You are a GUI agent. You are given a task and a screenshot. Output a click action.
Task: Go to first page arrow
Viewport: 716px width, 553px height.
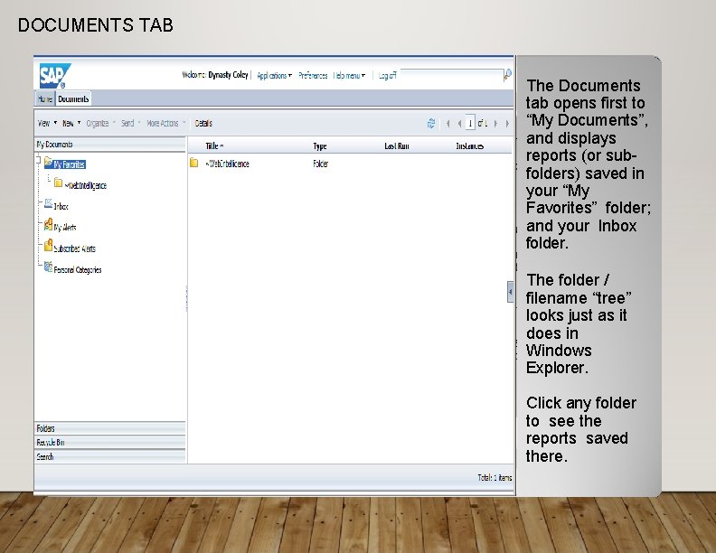tap(448, 123)
